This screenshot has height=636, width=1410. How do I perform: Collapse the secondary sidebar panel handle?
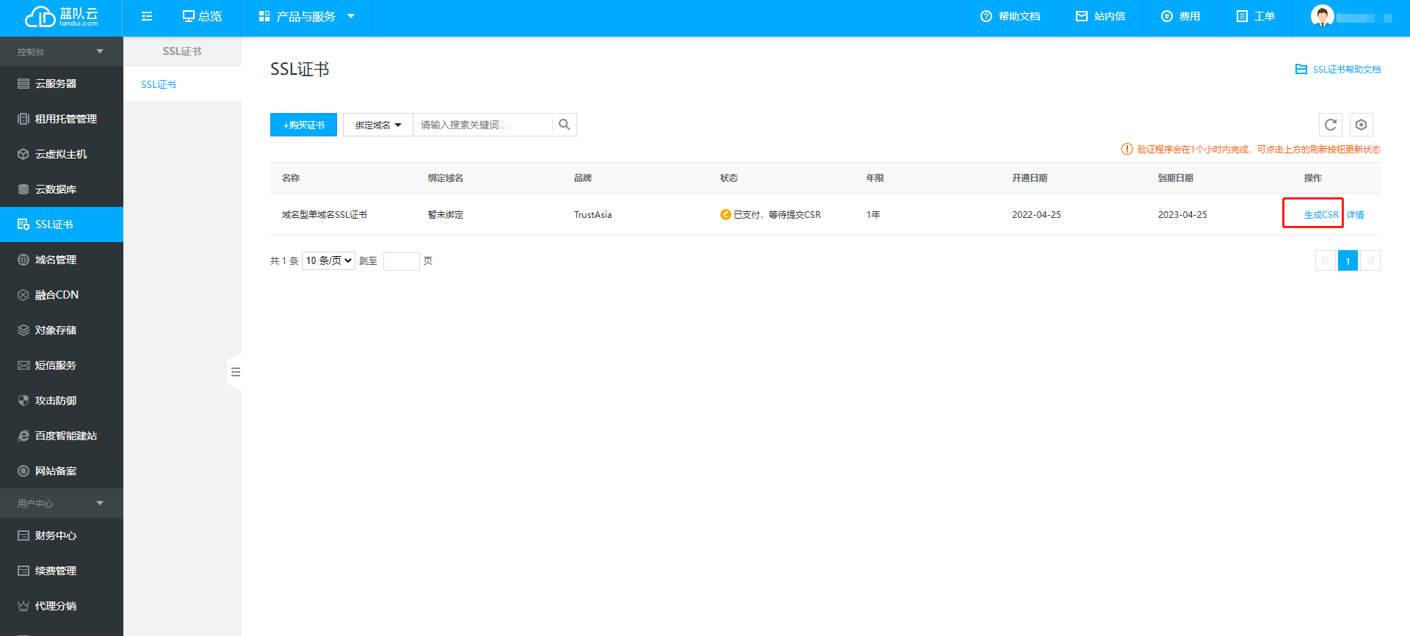tap(235, 372)
